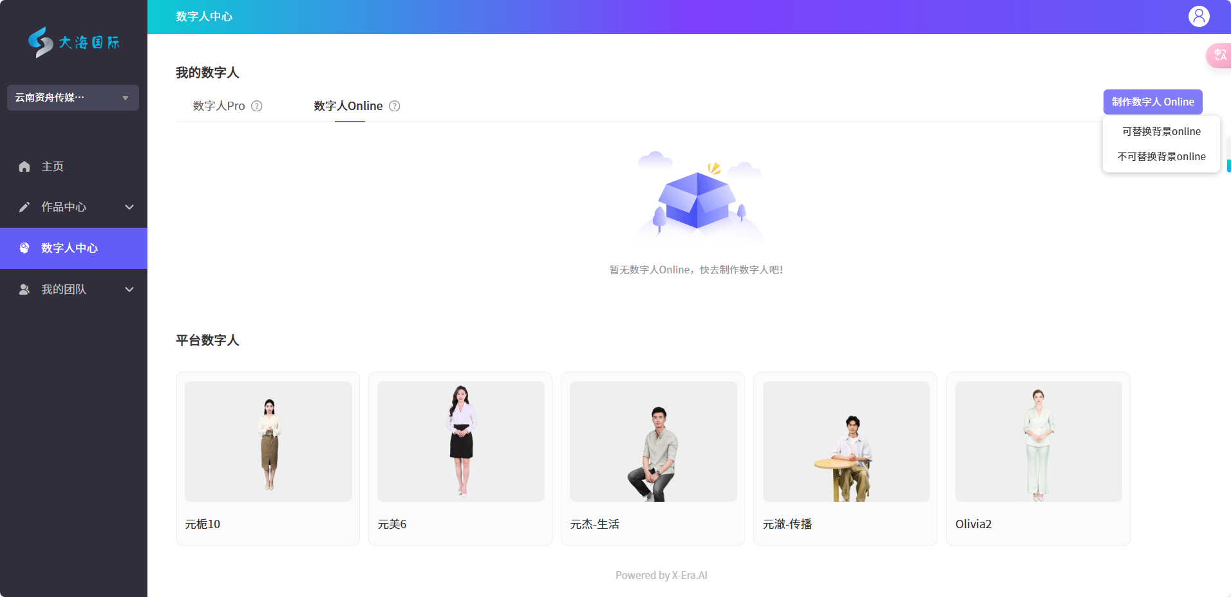Open the 数字人中心 sidebar item
Viewport: 1231px width, 597px height.
pos(70,248)
